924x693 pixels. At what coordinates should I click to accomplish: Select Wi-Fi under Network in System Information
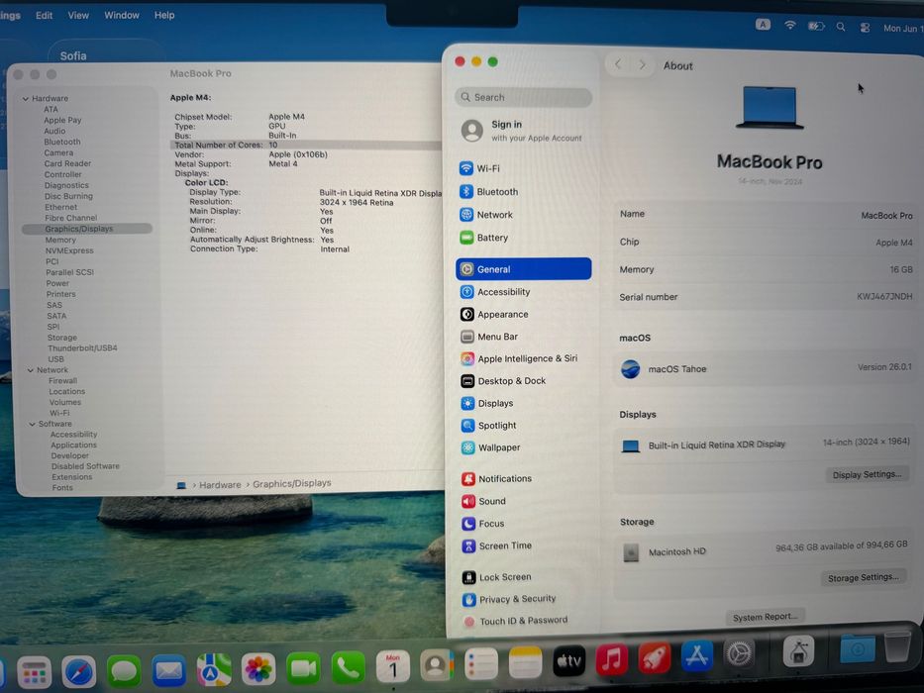[59, 413]
